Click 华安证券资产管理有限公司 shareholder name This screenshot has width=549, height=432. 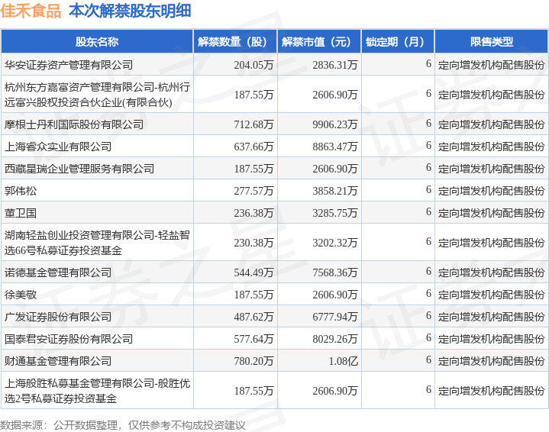tap(69, 65)
